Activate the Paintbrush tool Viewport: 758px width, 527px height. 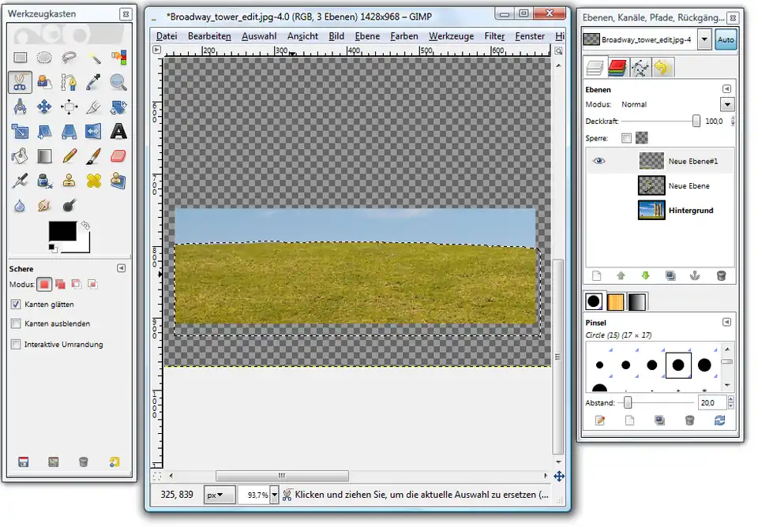94,155
